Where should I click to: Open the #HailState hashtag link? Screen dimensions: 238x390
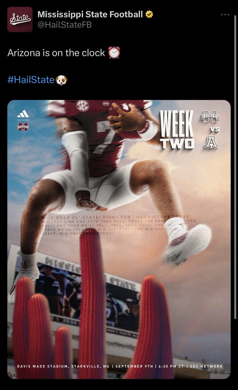pos(31,80)
